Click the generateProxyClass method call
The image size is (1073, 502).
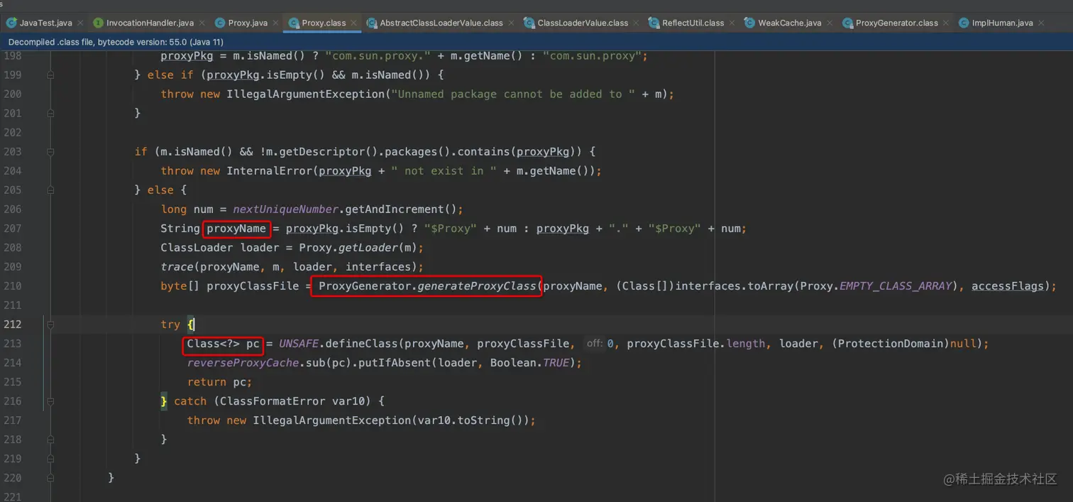coord(476,285)
